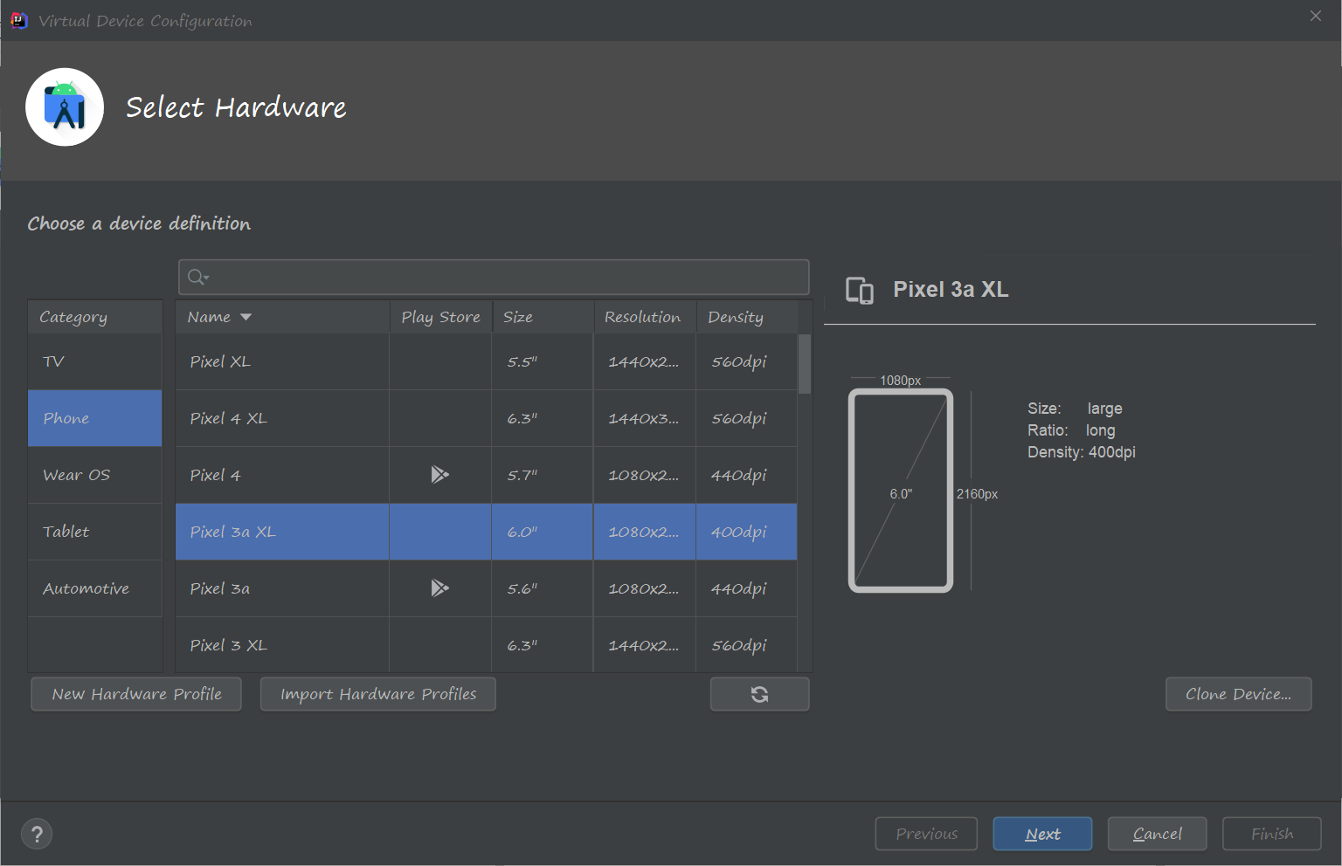The image size is (1342, 866).
Task: Focus the device search field
Action: [x=494, y=277]
